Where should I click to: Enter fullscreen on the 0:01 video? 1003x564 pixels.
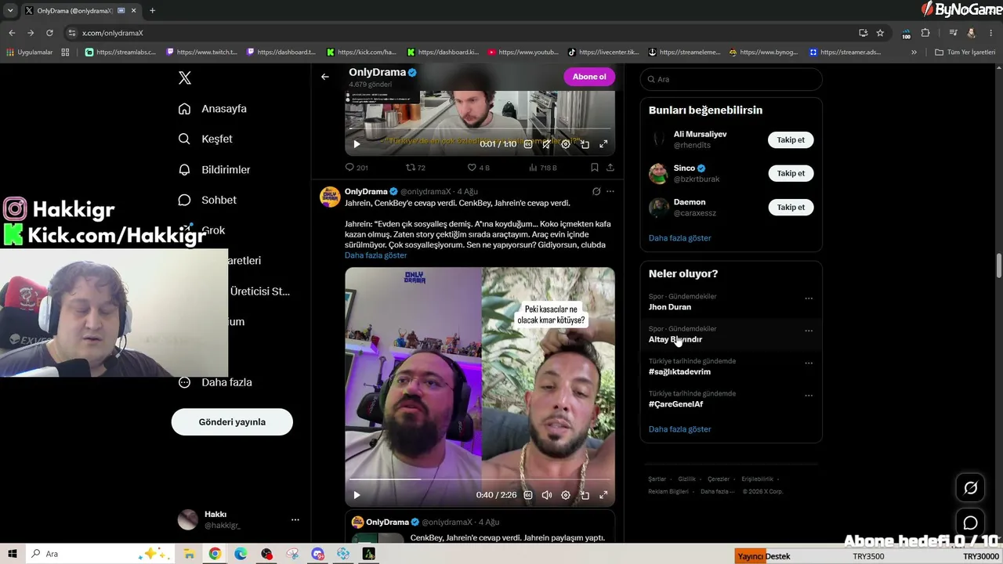pos(603,144)
